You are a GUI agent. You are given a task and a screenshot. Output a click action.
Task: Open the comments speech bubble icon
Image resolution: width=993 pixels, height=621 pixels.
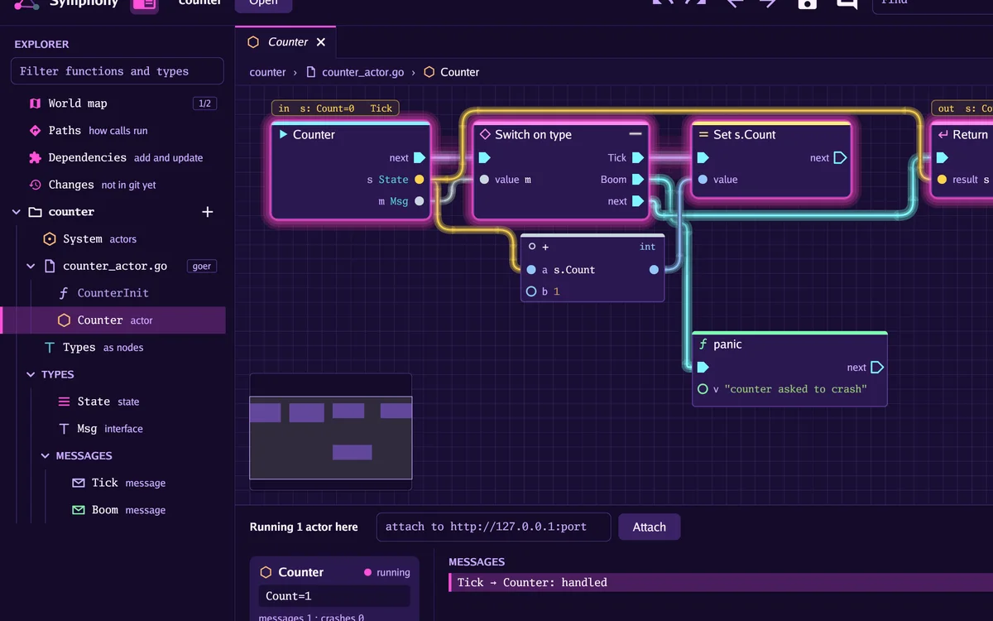[x=847, y=2]
